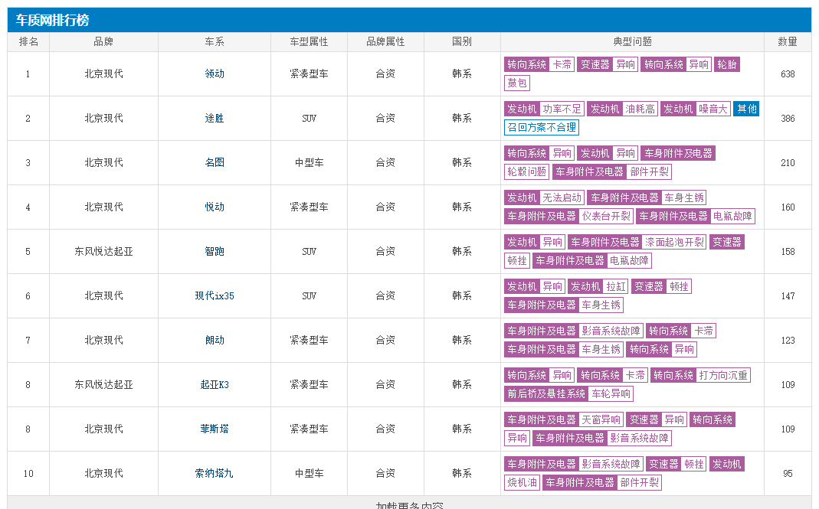Click the blue 其他 tag in 途胜 row
This screenshot has height=509, width=819.
tap(746, 109)
